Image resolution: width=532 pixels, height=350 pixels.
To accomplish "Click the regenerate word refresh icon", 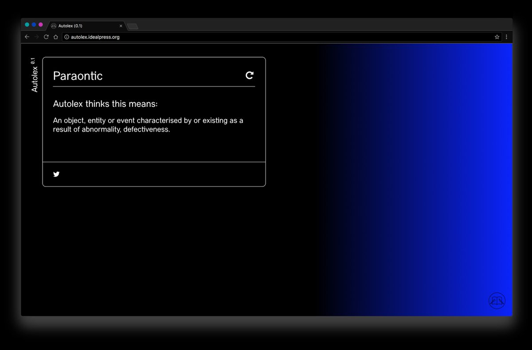I will tap(250, 75).
